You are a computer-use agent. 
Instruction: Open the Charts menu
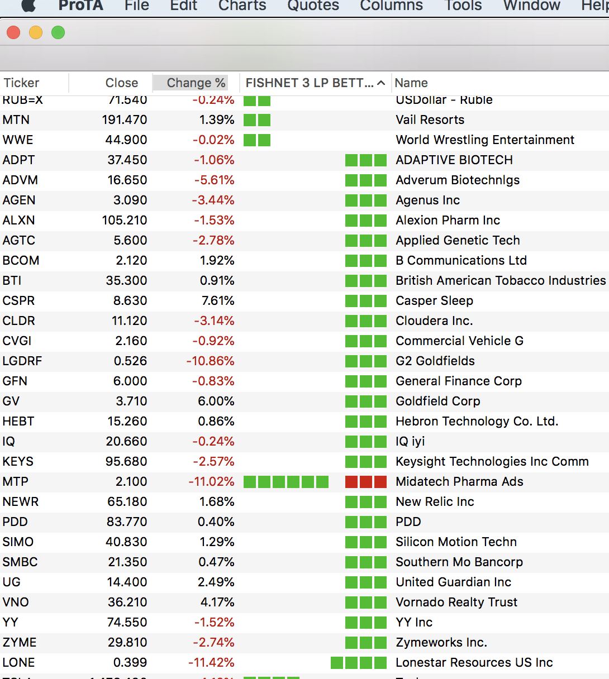point(242,6)
